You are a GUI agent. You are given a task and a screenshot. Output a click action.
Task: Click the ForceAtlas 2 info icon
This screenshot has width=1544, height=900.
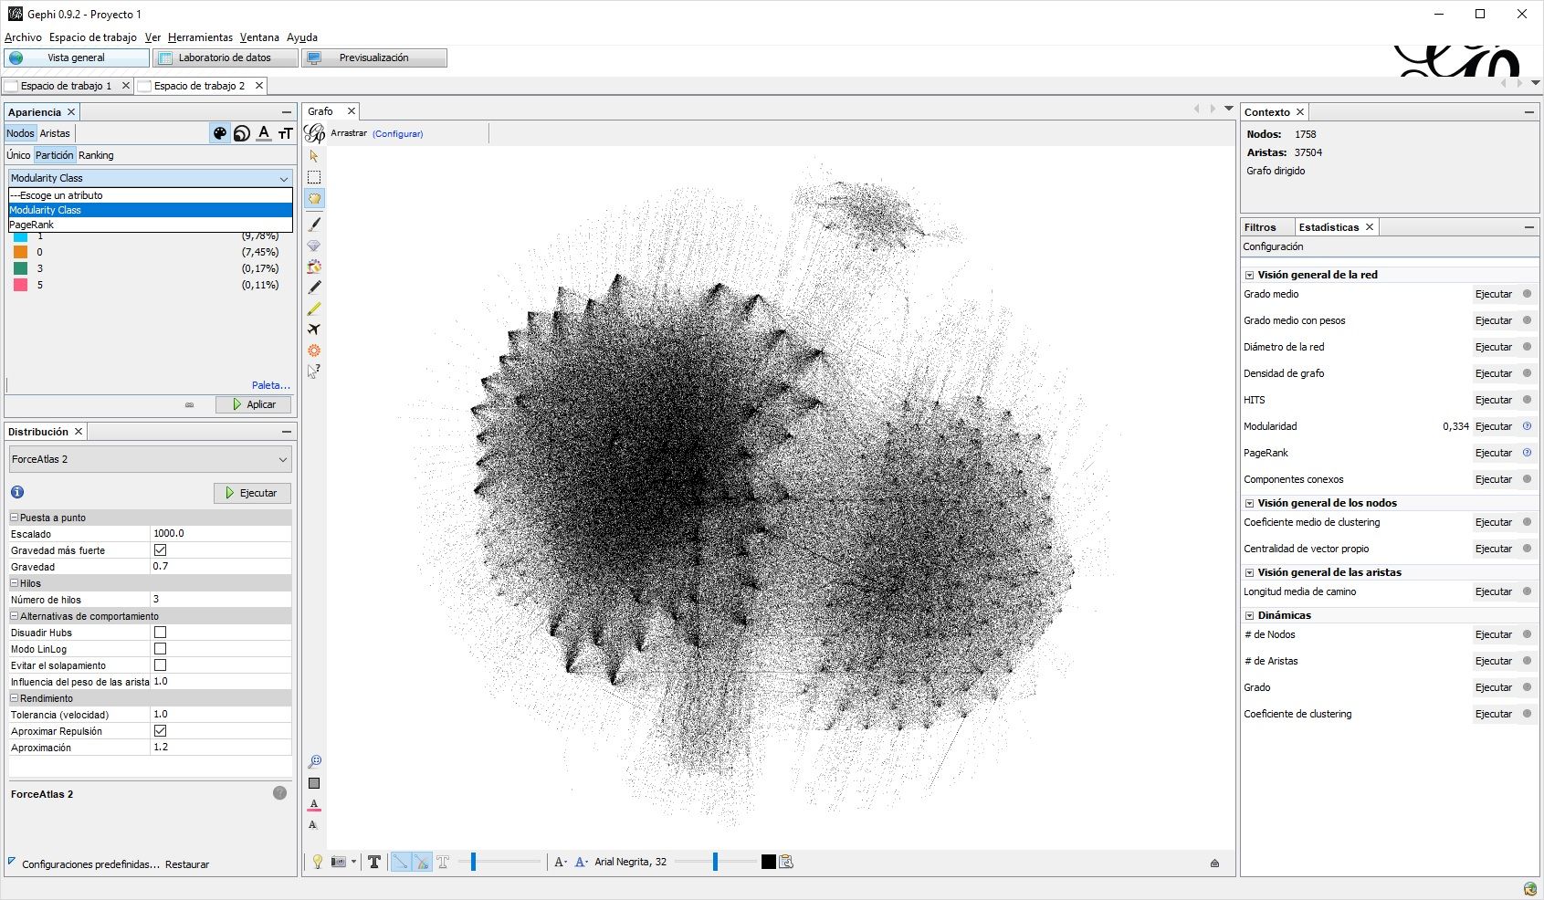tap(17, 492)
